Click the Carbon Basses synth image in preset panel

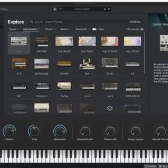(164, 43)
